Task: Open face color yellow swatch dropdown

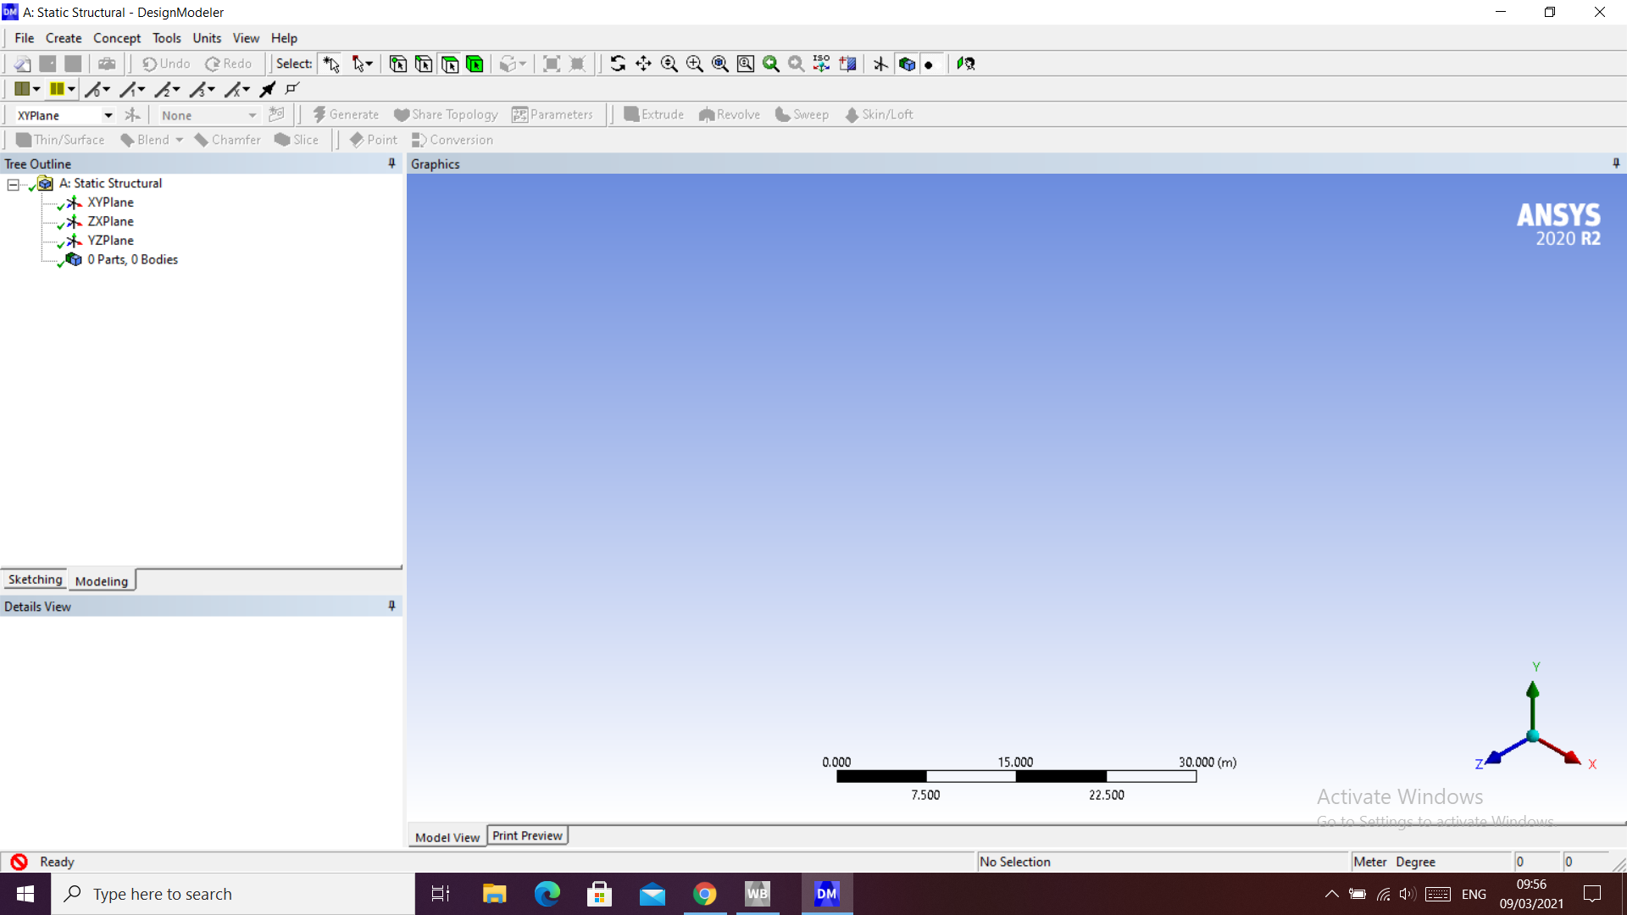Action: (71, 89)
